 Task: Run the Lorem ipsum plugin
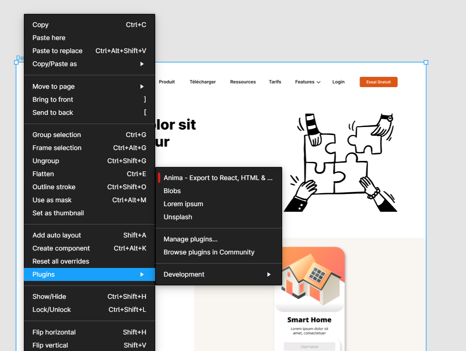219,204
